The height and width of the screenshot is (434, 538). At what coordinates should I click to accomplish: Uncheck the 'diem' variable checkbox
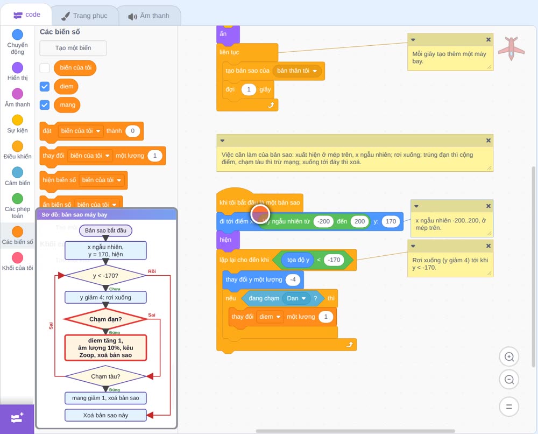click(x=45, y=87)
